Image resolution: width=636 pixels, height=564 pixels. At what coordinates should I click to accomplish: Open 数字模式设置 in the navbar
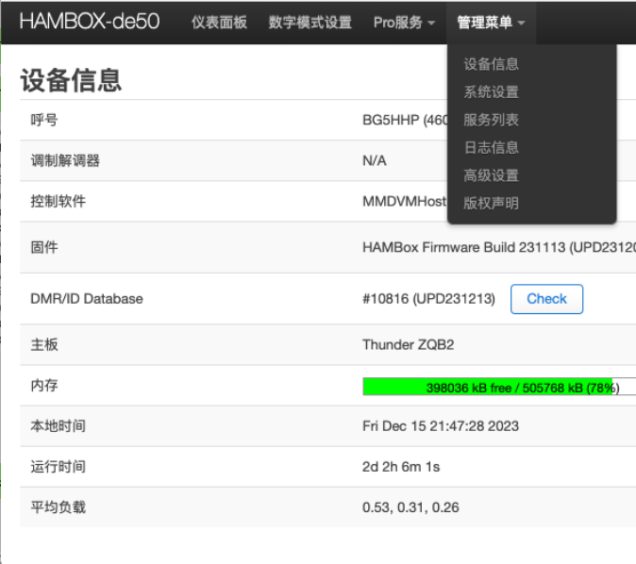point(310,23)
